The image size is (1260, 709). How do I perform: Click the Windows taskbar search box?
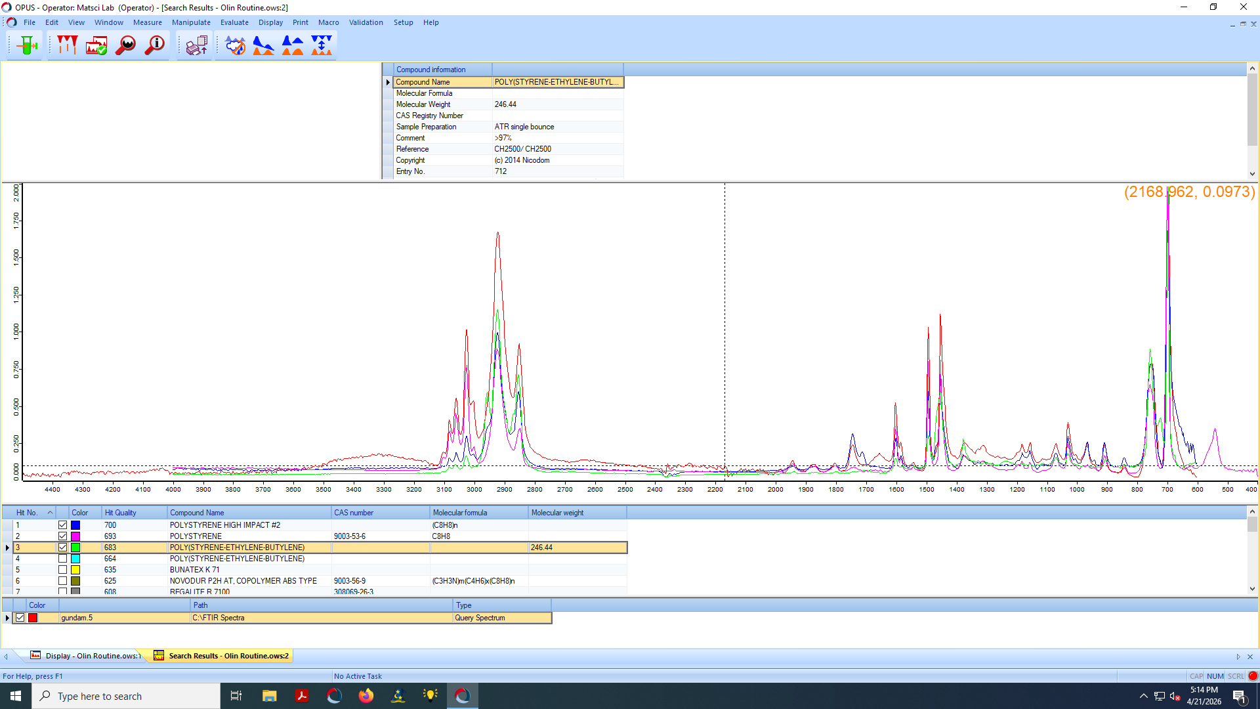(x=126, y=696)
